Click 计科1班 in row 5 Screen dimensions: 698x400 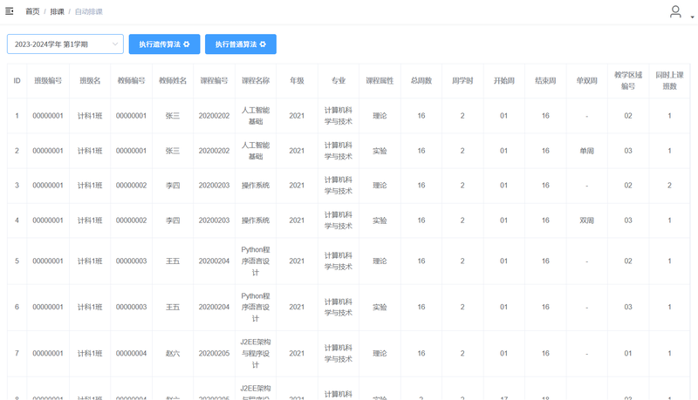point(90,261)
